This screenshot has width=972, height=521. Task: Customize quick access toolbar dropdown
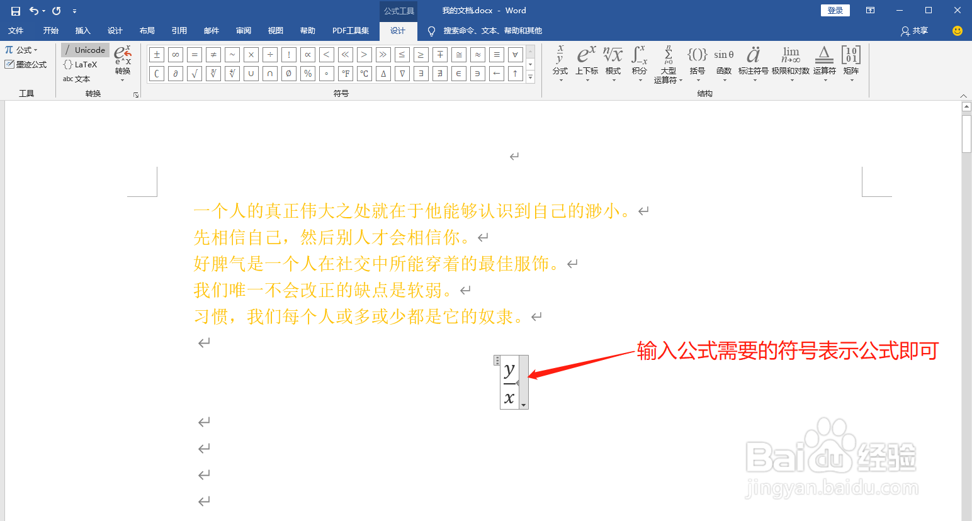click(x=74, y=11)
